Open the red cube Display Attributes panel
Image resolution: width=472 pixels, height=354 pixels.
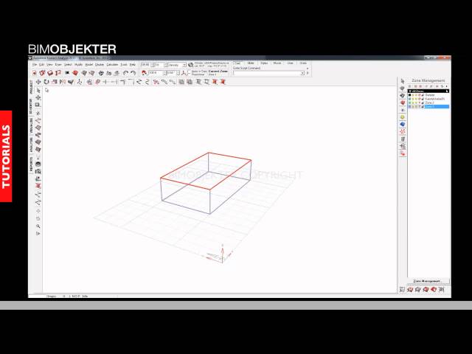[403, 103]
